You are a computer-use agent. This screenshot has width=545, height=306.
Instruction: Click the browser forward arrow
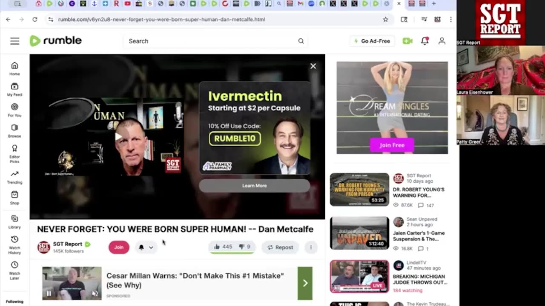tap(21, 19)
